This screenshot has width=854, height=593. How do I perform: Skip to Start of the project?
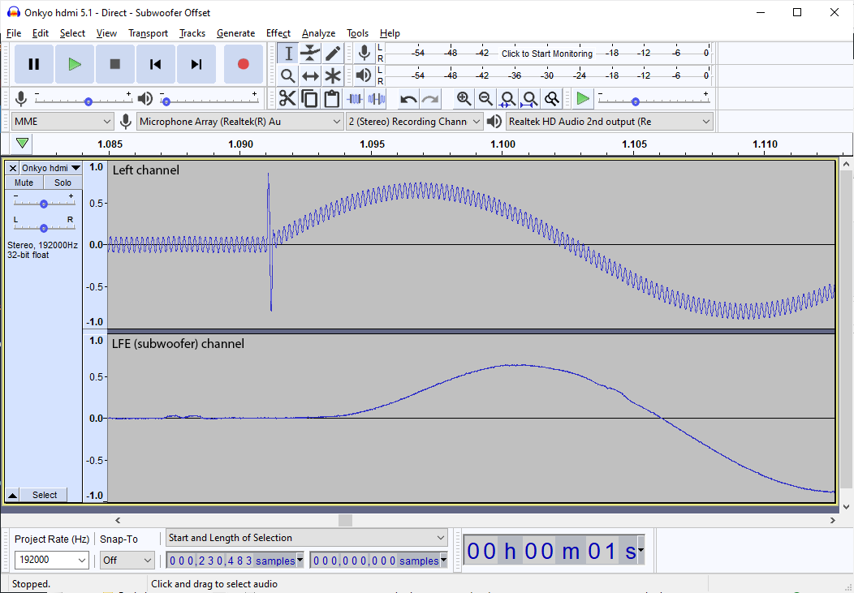[155, 64]
